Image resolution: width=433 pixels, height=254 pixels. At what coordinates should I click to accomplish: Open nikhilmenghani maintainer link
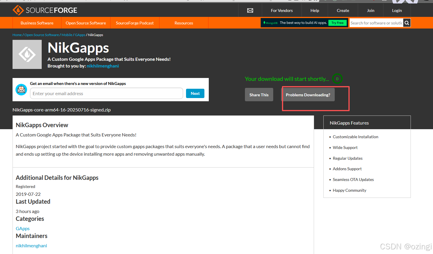[31, 246]
